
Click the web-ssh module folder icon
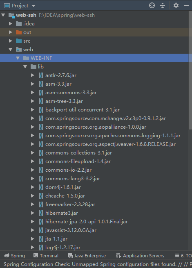(x=11, y=16)
